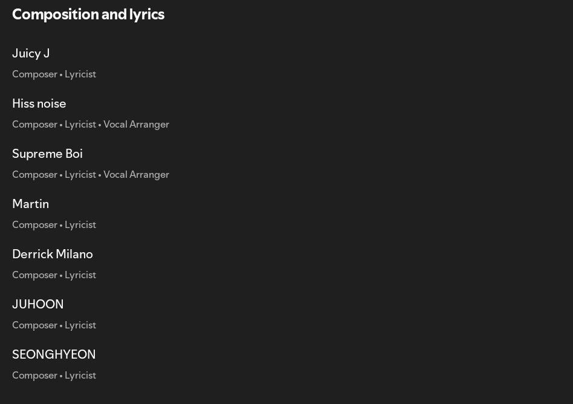Select the Hiss noise credit name

click(39, 103)
